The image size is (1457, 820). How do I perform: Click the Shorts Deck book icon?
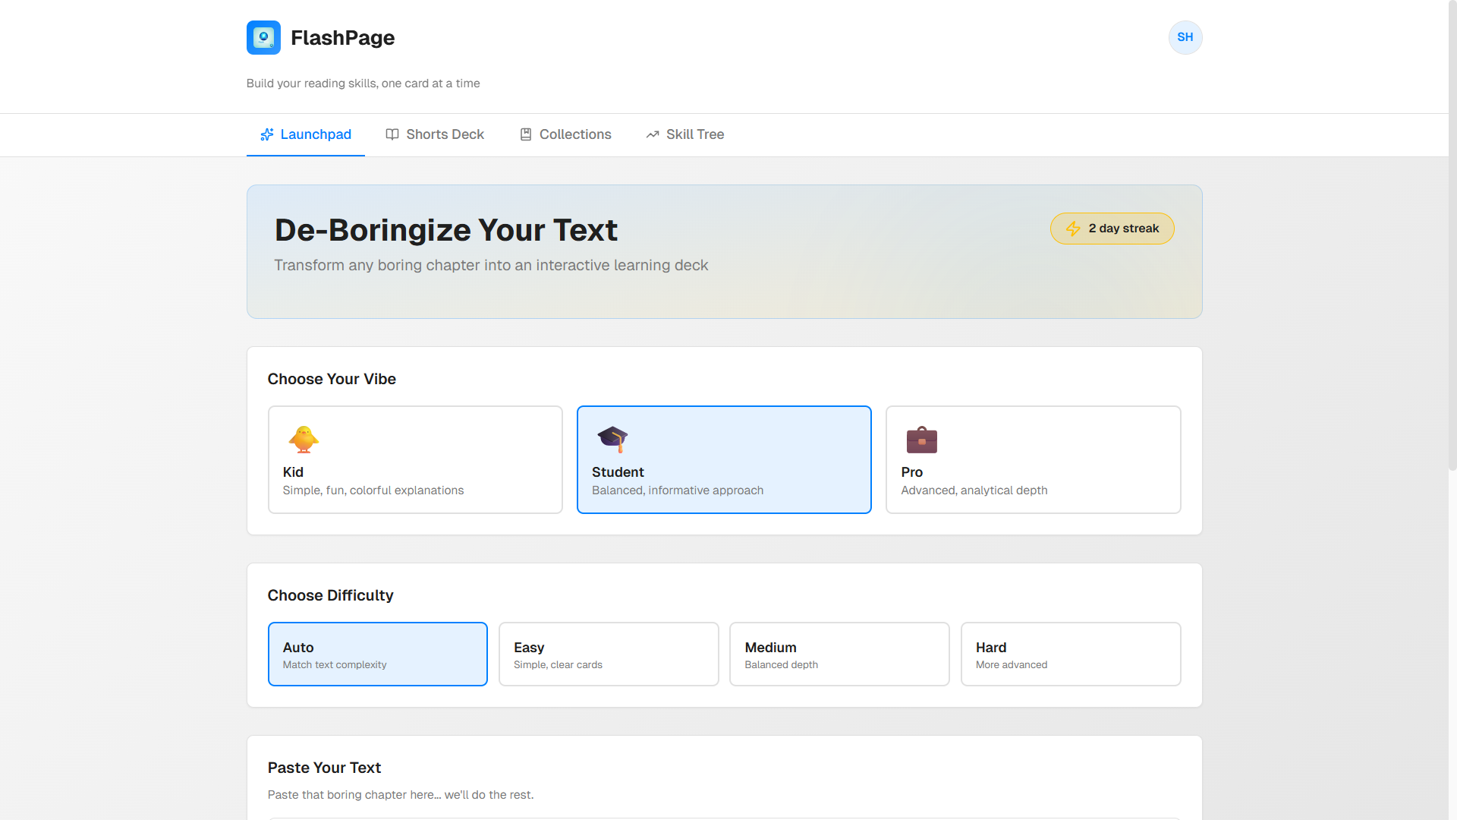[392, 134]
